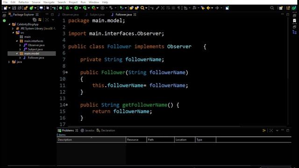Toggle Show Whitespace Characters pilcrow icon
This screenshot has height=168, width=299.
point(178,8)
